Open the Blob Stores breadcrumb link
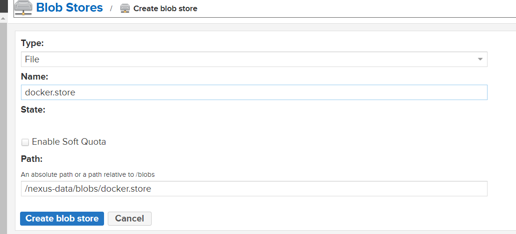 pyautogui.click(x=70, y=7)
